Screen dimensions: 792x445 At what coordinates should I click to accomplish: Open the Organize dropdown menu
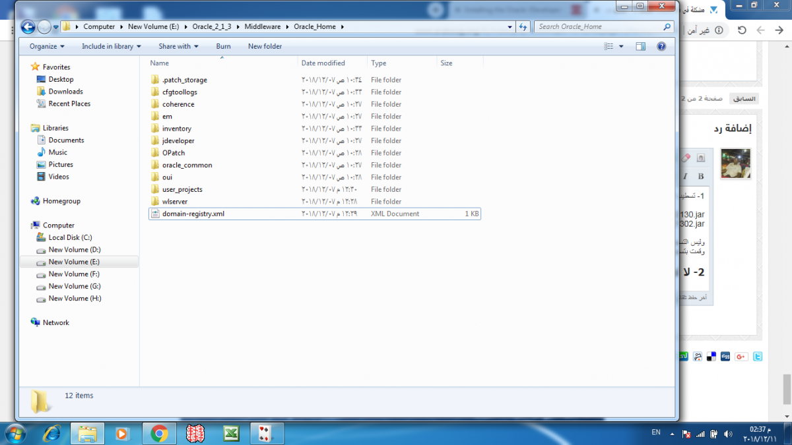pos(47,46)
